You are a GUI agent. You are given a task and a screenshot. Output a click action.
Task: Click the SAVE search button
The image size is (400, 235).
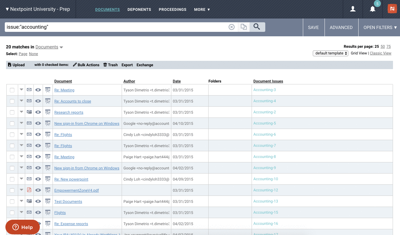313,27
